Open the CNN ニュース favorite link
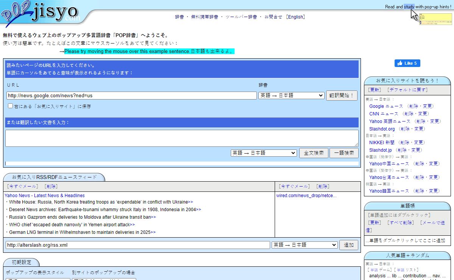Image resolution: width=454 pixels, height=280 pixels. (x=384, y=114)
